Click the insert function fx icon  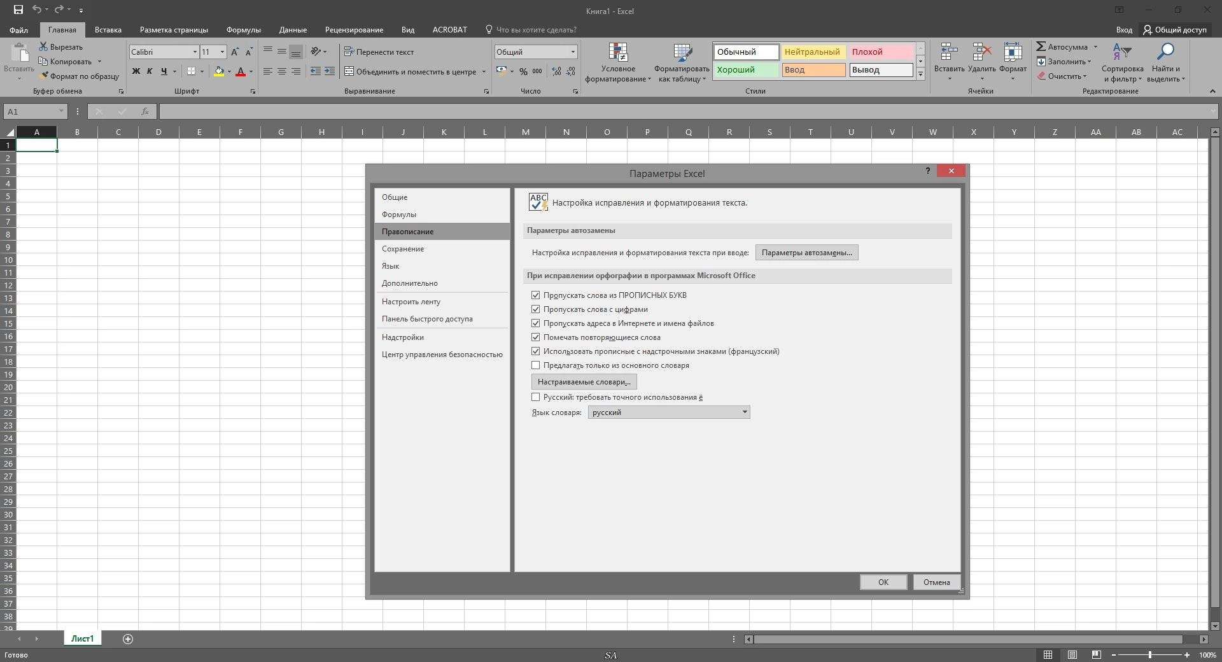[x=145, y=111]
